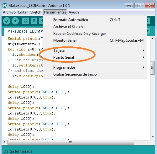Minimize the Arduino window

[129, 5]
